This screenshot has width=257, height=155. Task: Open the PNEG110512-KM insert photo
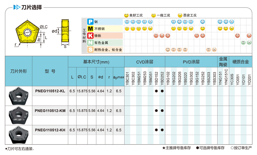(19, 115)
